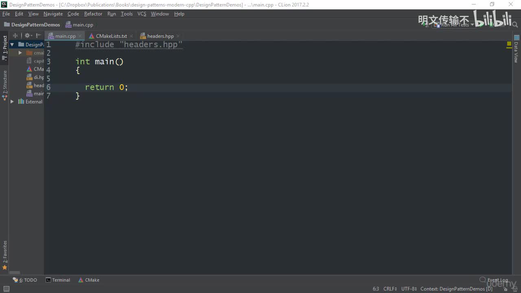Click the #include "headers.hpp" line
The height and width of the screenshot is (293, 521).
click(129, 45)
